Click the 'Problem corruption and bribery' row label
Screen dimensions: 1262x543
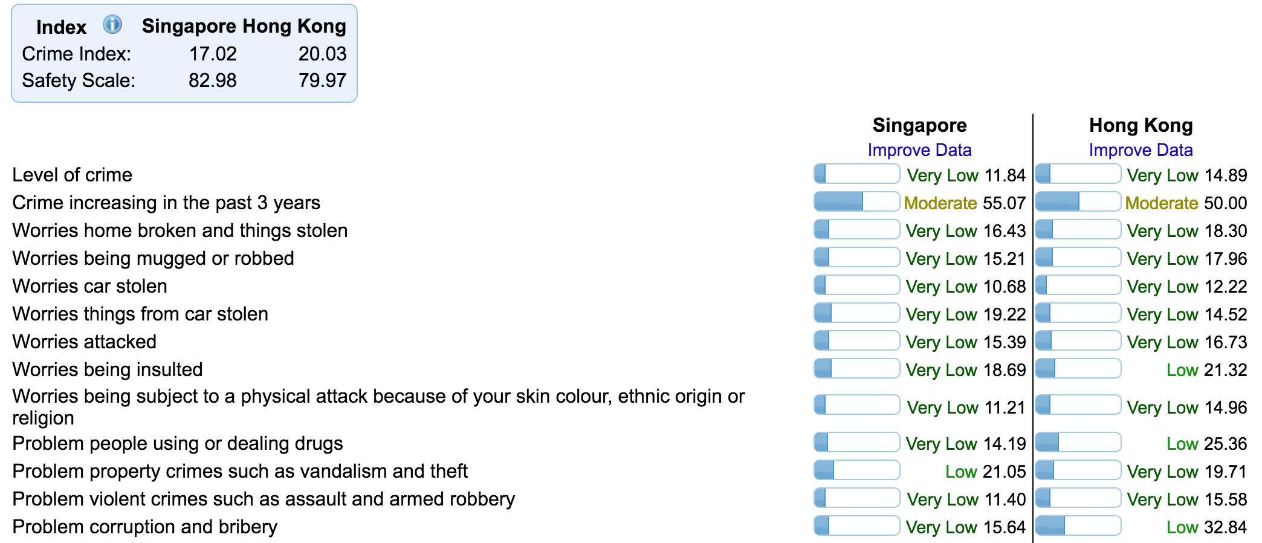click(x=144, y=527)
